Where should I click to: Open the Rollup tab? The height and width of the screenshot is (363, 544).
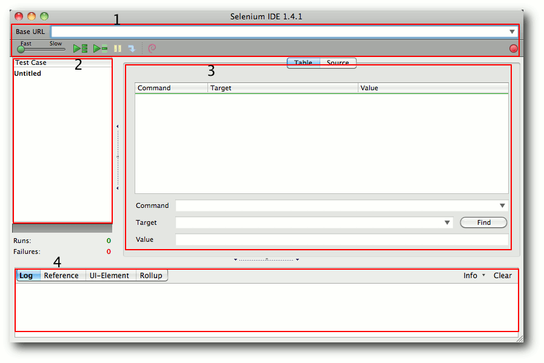pyautogui.click(x=151, y=276)
